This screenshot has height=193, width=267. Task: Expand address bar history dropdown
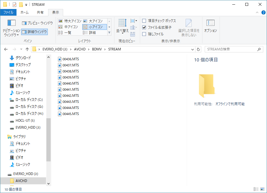[192, 49]
